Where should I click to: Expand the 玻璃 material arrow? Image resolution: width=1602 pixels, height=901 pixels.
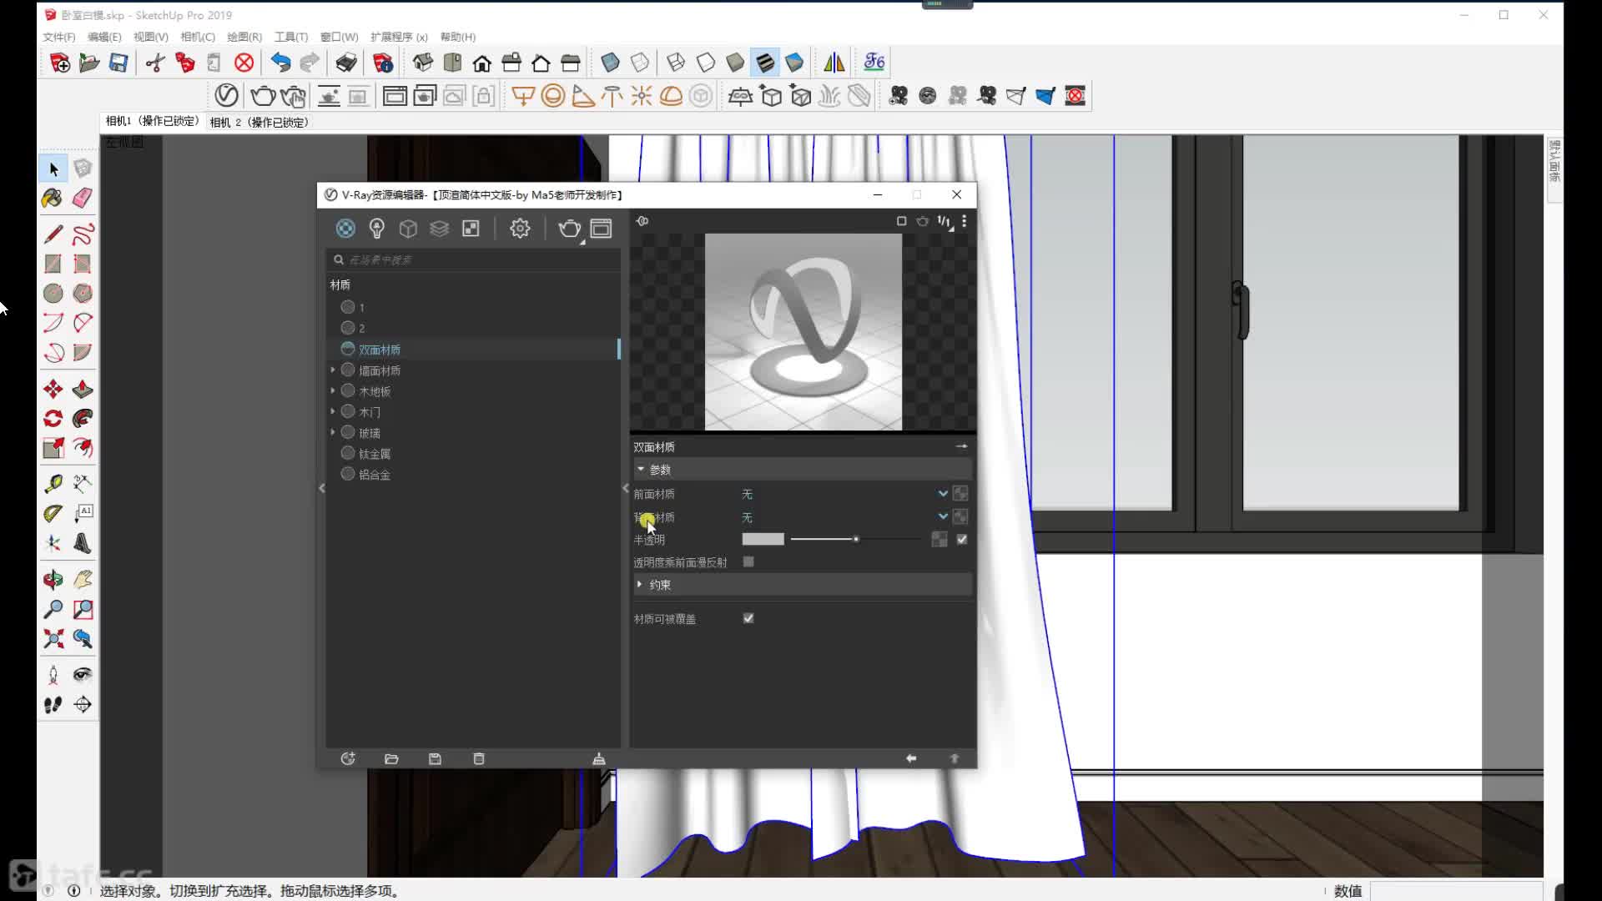click(x=333, y=432)
